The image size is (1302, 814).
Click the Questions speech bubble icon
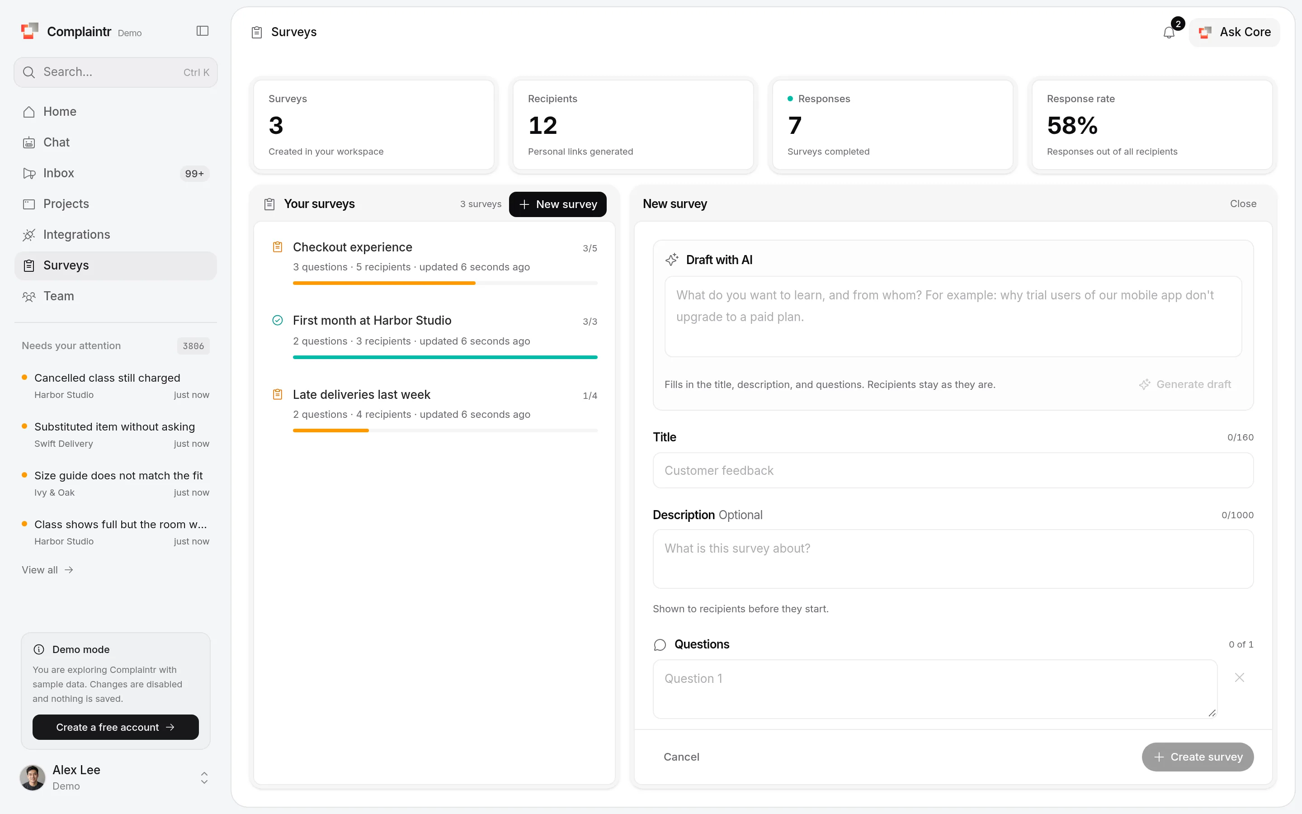[x=660, y=645]
